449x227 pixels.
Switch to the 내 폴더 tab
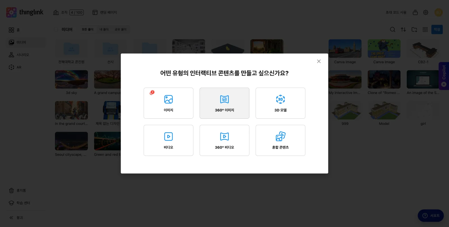click(104, 29)
